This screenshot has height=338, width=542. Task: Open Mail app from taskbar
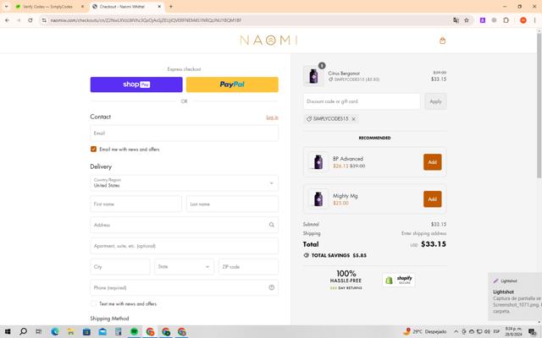pos(102,332)
